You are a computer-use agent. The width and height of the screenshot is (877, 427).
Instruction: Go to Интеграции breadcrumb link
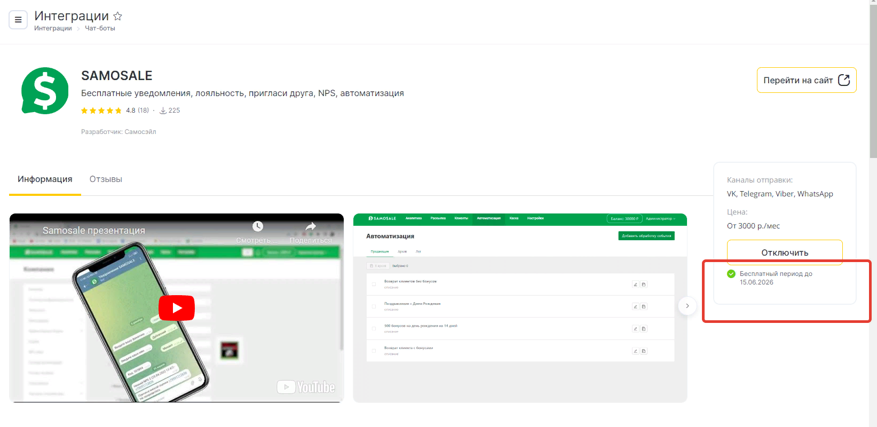[53, 28]
